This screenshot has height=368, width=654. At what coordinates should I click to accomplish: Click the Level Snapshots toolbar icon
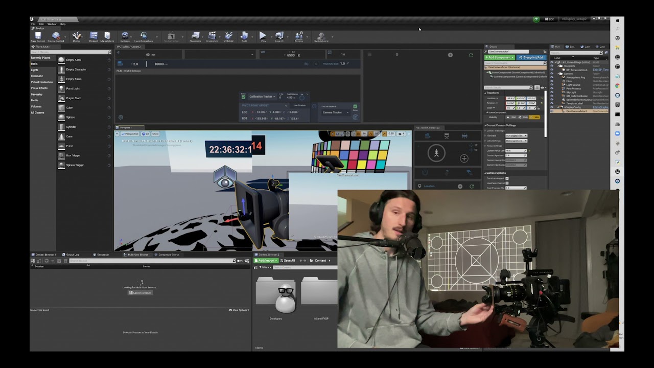(144, 36)
